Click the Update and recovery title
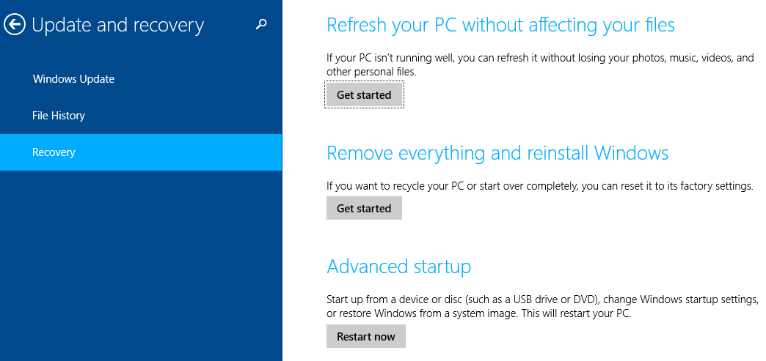This screenshot has width=766, height=361. tap(117, 25)
